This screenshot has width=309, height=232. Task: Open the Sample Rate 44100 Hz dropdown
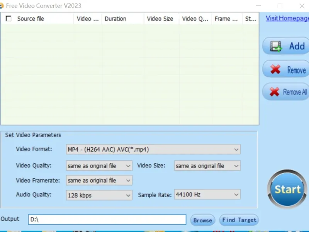click(x=207, y=194)
